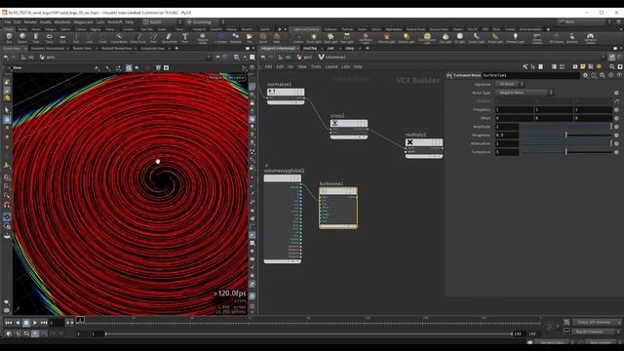Open the network editor Layout menu
The width and height of the screenshot is (624, 351).
point(331,66)
